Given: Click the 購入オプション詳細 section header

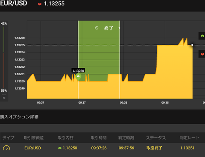Looking at the screenshot, I should (19, 117).
